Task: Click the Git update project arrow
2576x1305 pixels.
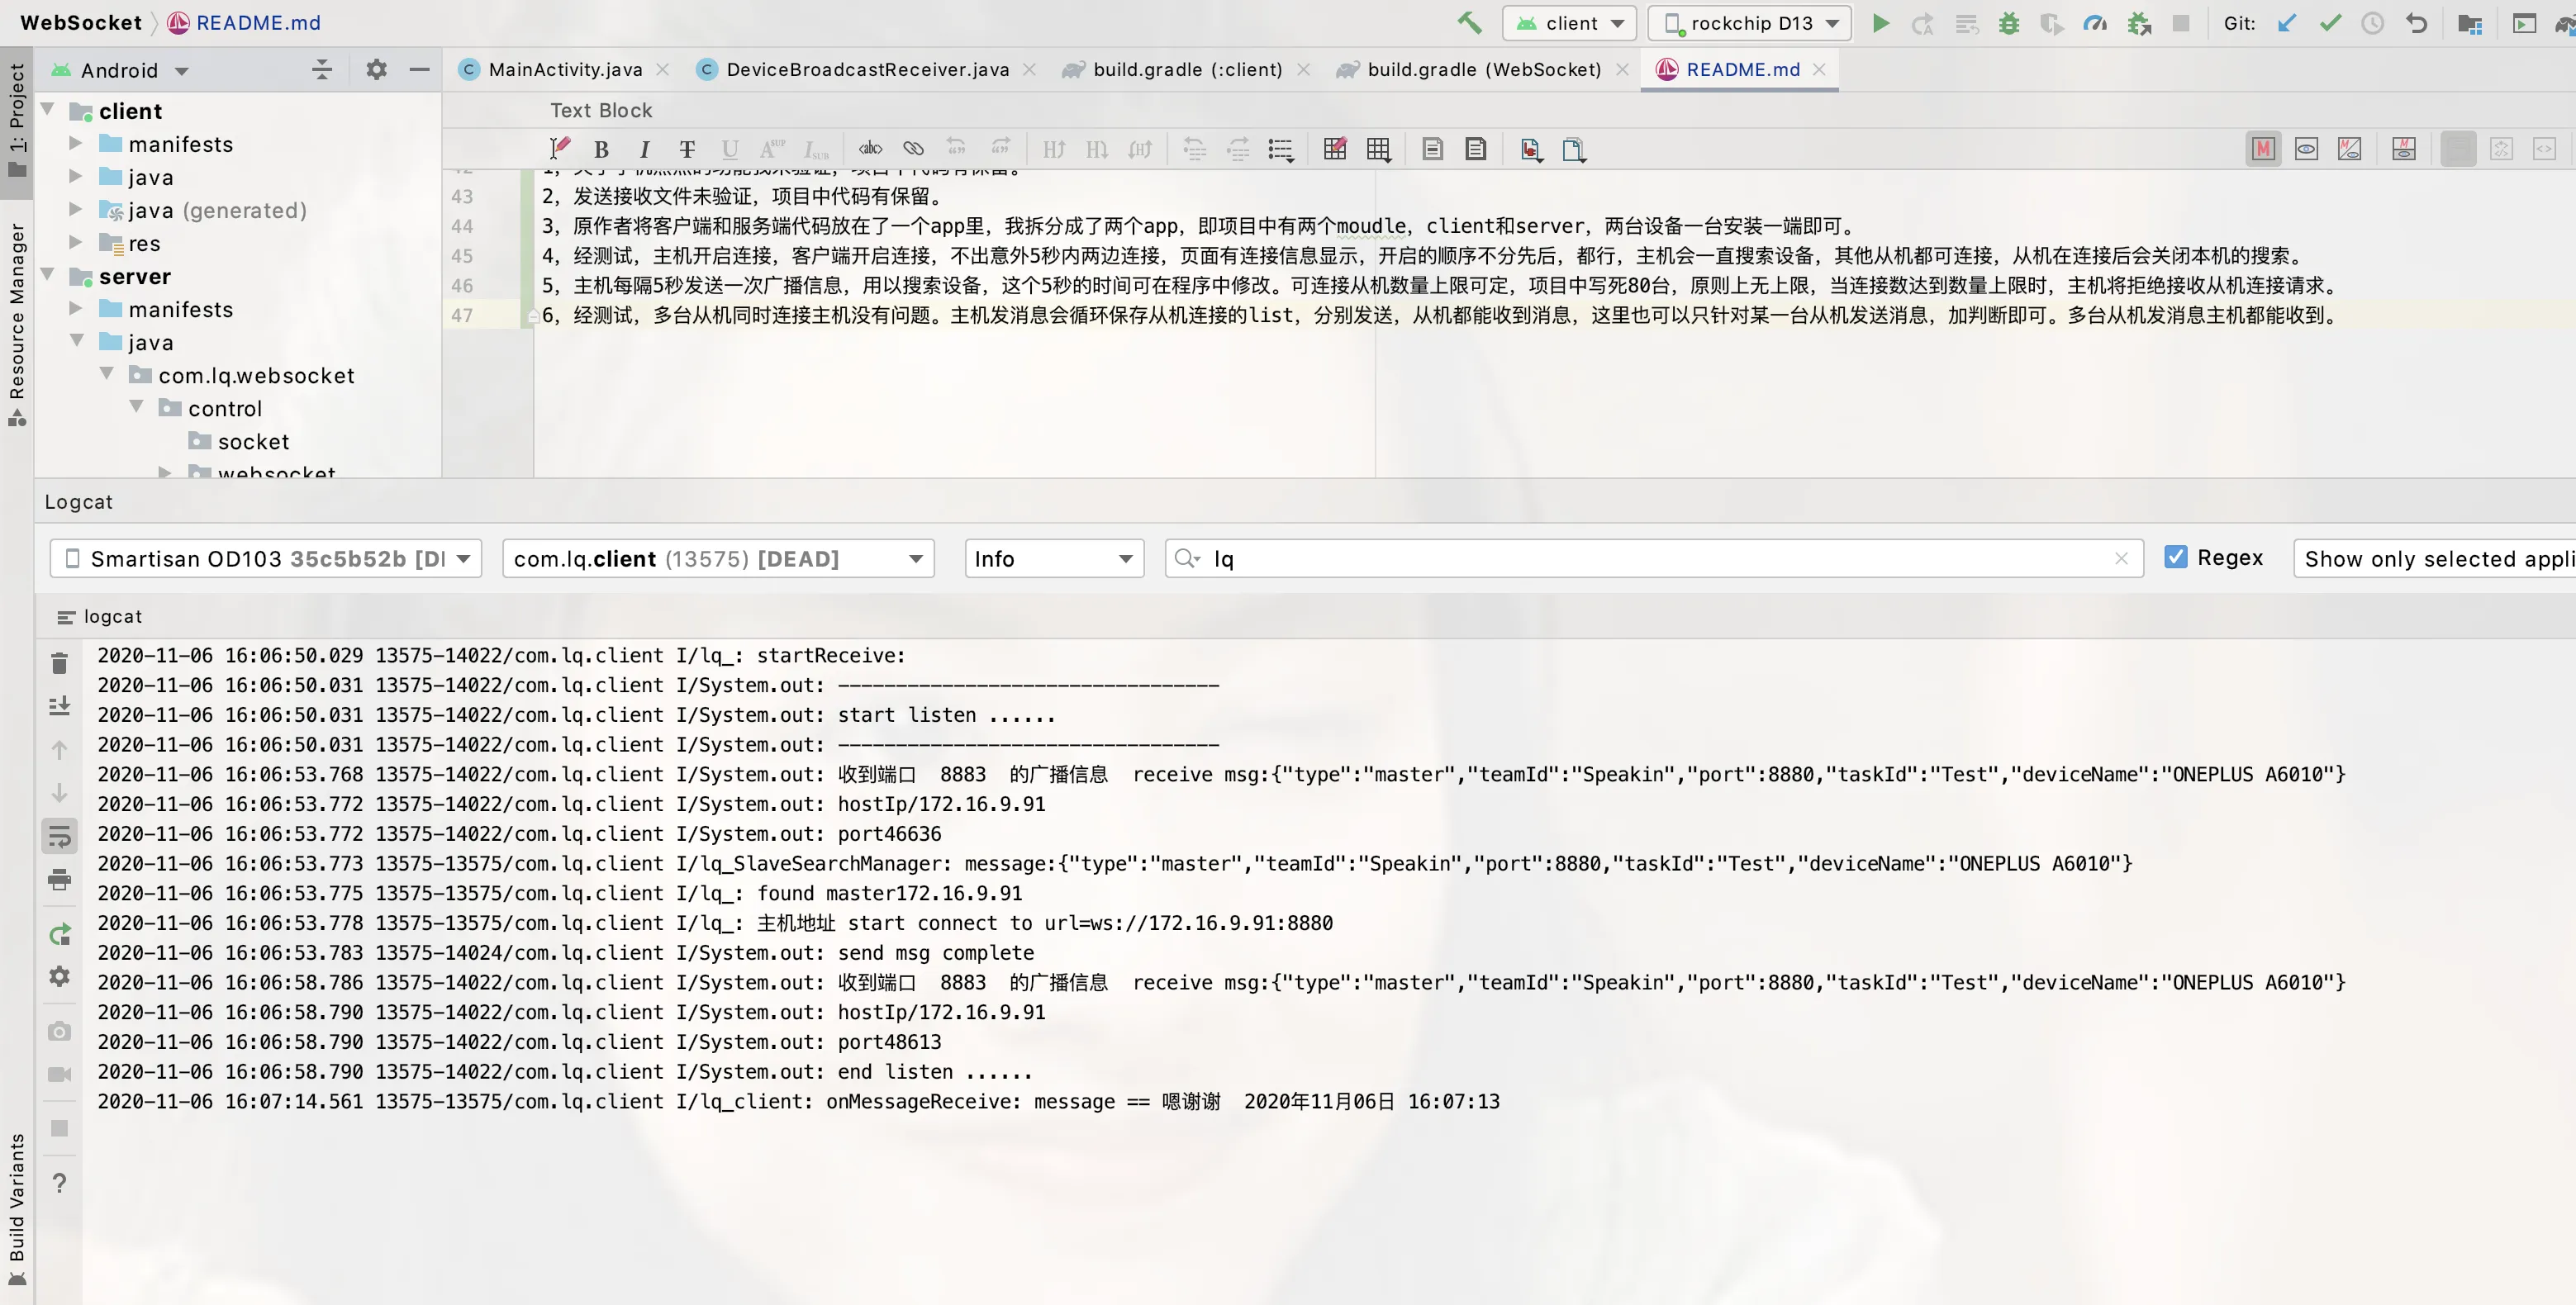Action: (x=2286, y=23)
